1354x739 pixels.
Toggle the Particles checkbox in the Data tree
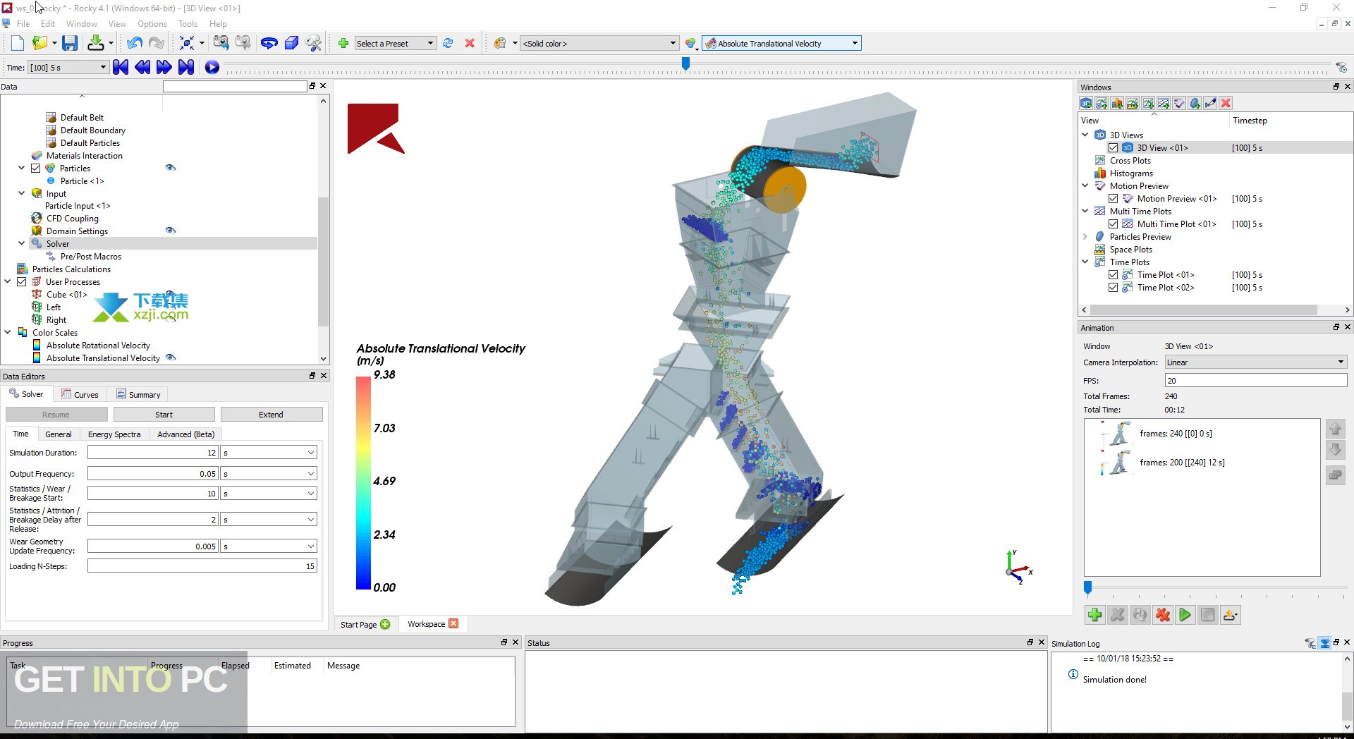click(x=36, y=169)
